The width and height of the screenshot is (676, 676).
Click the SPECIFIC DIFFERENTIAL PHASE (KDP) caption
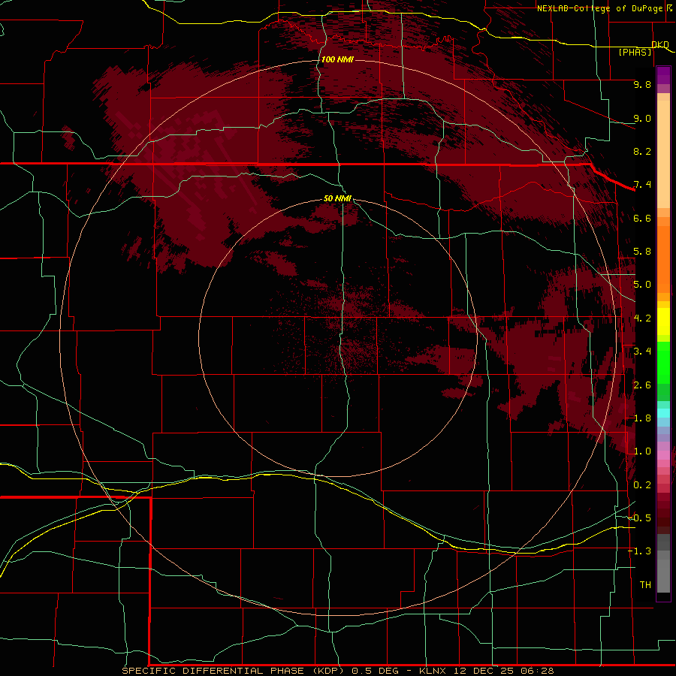[233, 671]
